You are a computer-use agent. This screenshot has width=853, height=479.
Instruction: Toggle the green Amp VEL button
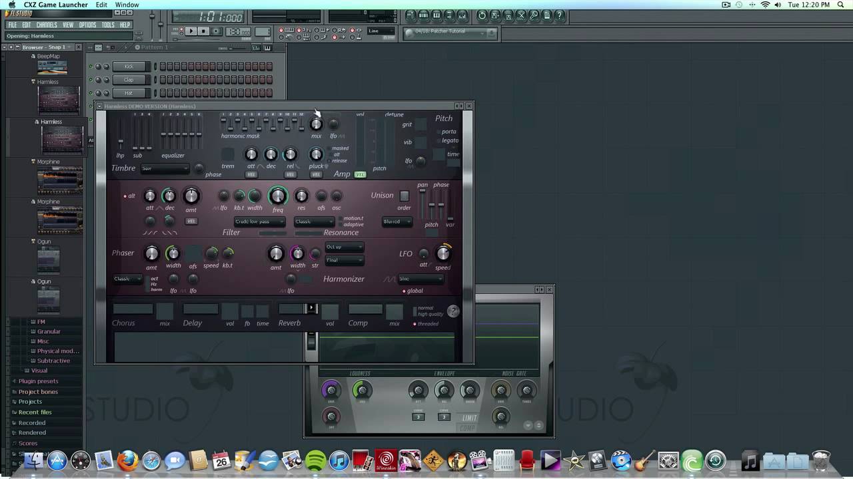coord(360,174)
